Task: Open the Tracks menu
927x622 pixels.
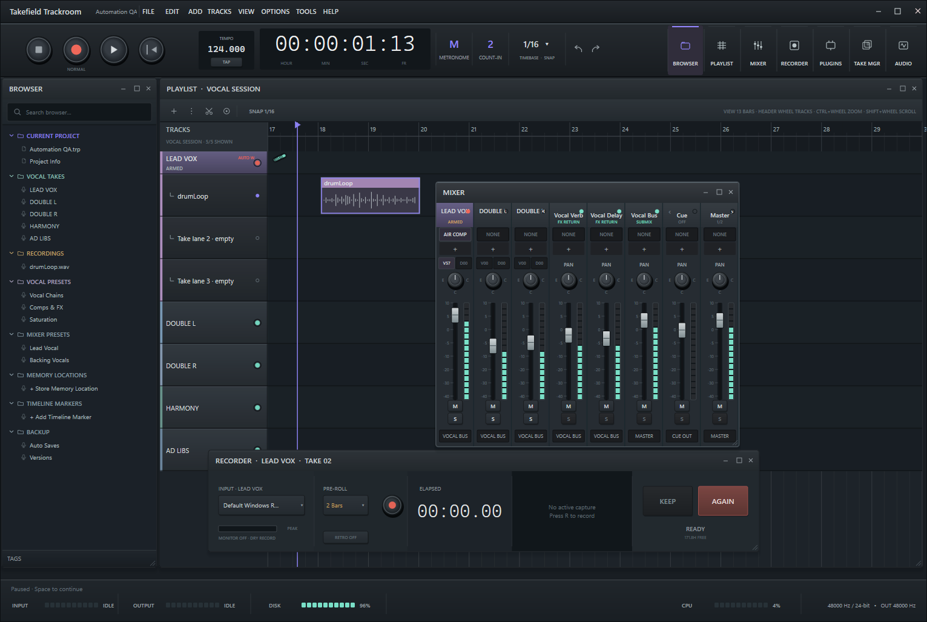Action: click(x=219, y=12)
